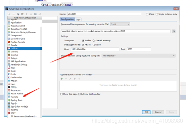Click the Host field showing 192.168.40.204
This screenshot has width=186, height=127.
pyautogui.click(x=95, y=49)
